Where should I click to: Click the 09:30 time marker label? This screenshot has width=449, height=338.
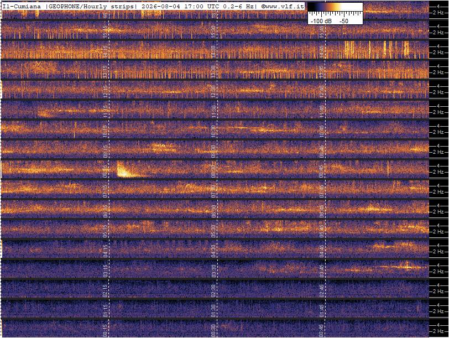click(213, 151)
